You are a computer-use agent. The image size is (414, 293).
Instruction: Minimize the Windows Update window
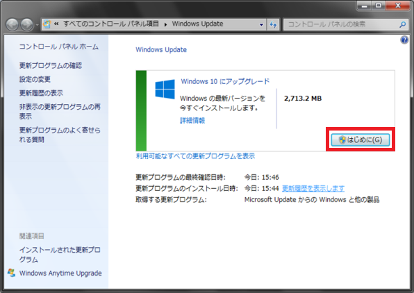(x=365, y=6)
